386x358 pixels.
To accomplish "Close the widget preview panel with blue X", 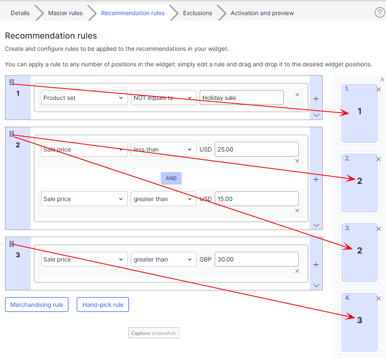I will tap(382, 79).
